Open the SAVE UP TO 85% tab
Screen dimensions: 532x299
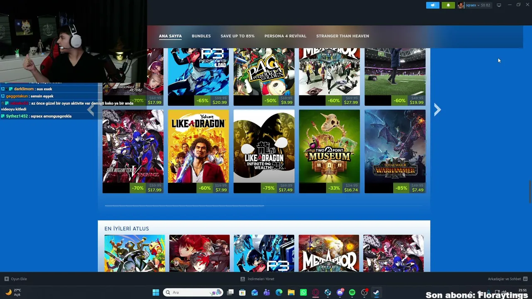coord(237,36)
